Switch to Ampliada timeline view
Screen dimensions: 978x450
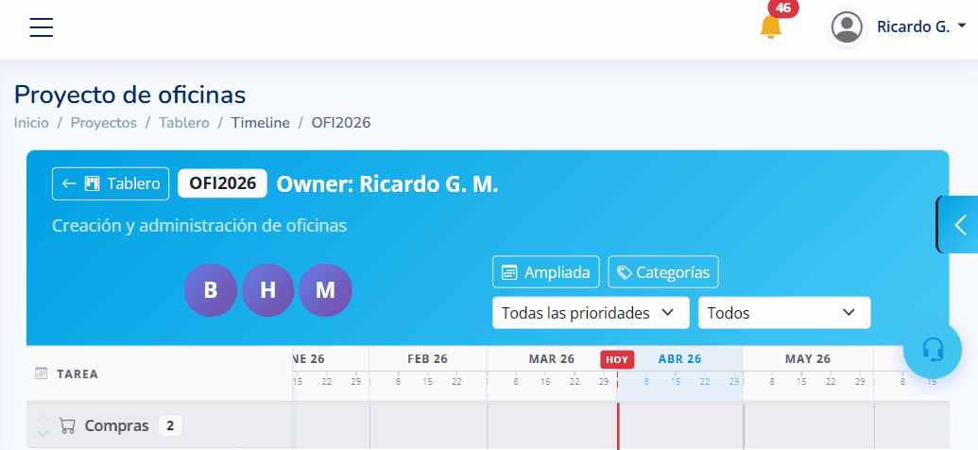coord(546,272)
